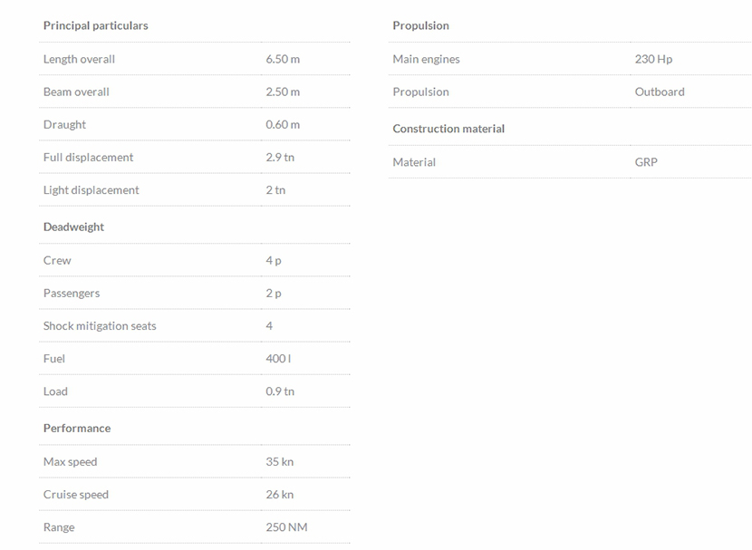
Task: Select the Crew row label
Action: (x=57, y=260)
